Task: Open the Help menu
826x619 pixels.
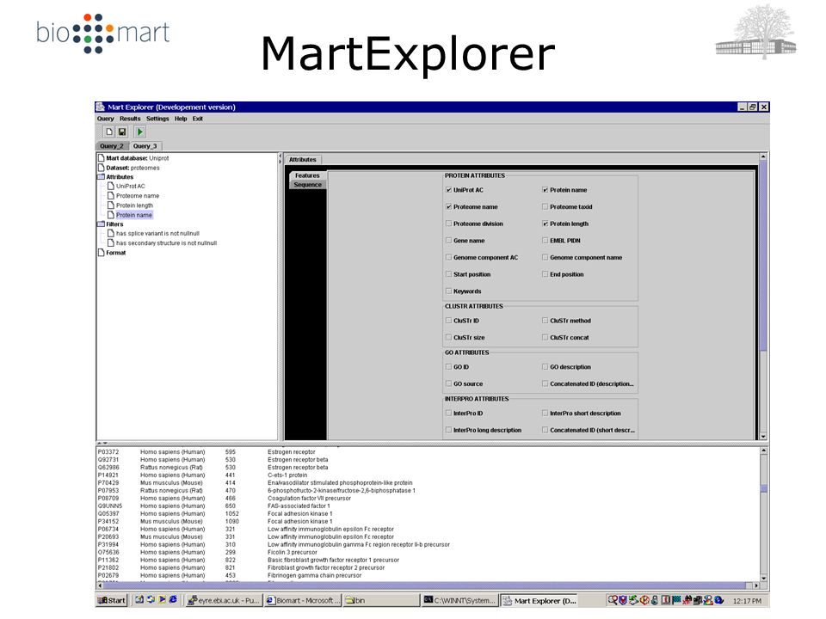Action: tap(181, 119)
